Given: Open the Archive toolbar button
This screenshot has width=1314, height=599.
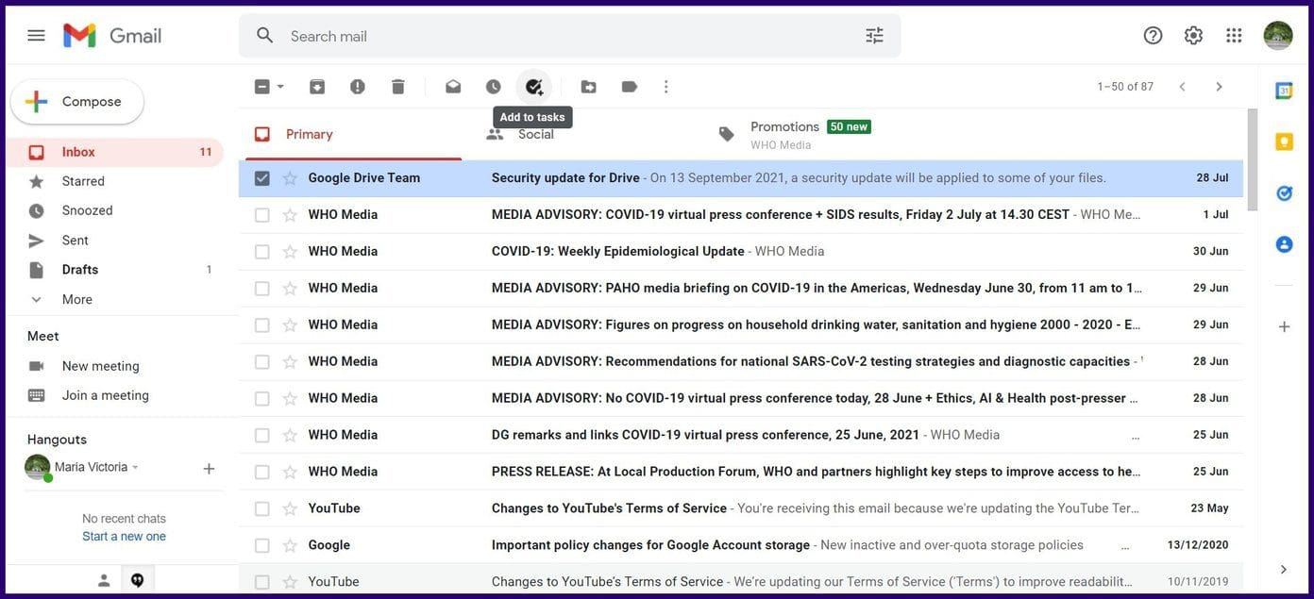Looking at the screenshot, I should point(317,87).
